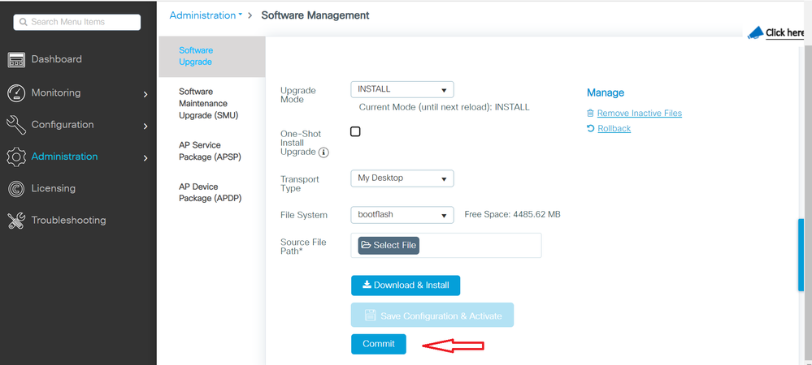Open Troubleshooting menu item

tap(68, 221)
